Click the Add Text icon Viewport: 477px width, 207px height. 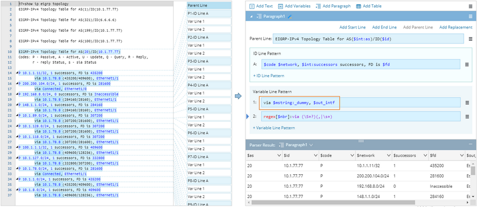[252, 6]
